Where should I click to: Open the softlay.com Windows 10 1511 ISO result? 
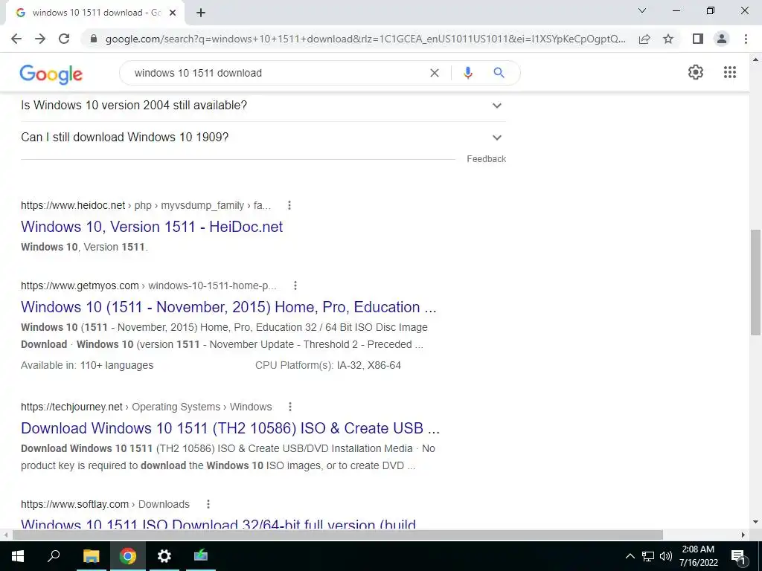218,524
